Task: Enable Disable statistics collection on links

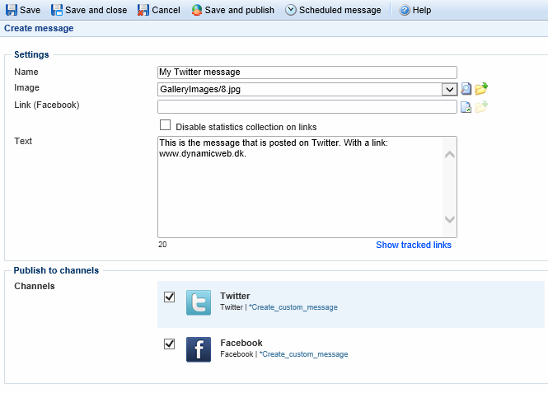Action: 165,125
